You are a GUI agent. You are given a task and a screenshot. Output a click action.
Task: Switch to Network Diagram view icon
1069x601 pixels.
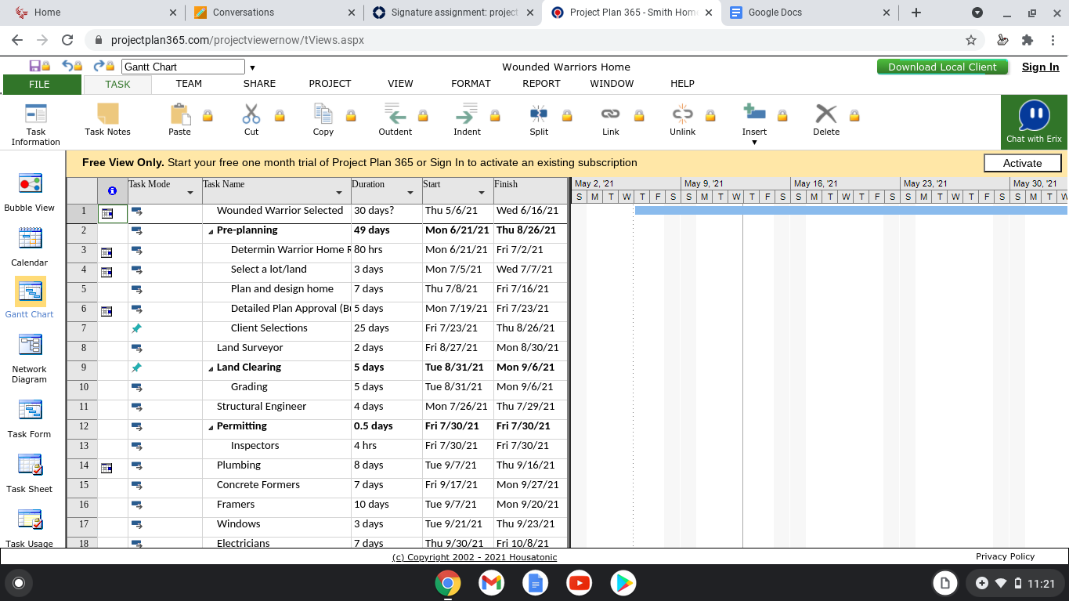pos(30,345)
